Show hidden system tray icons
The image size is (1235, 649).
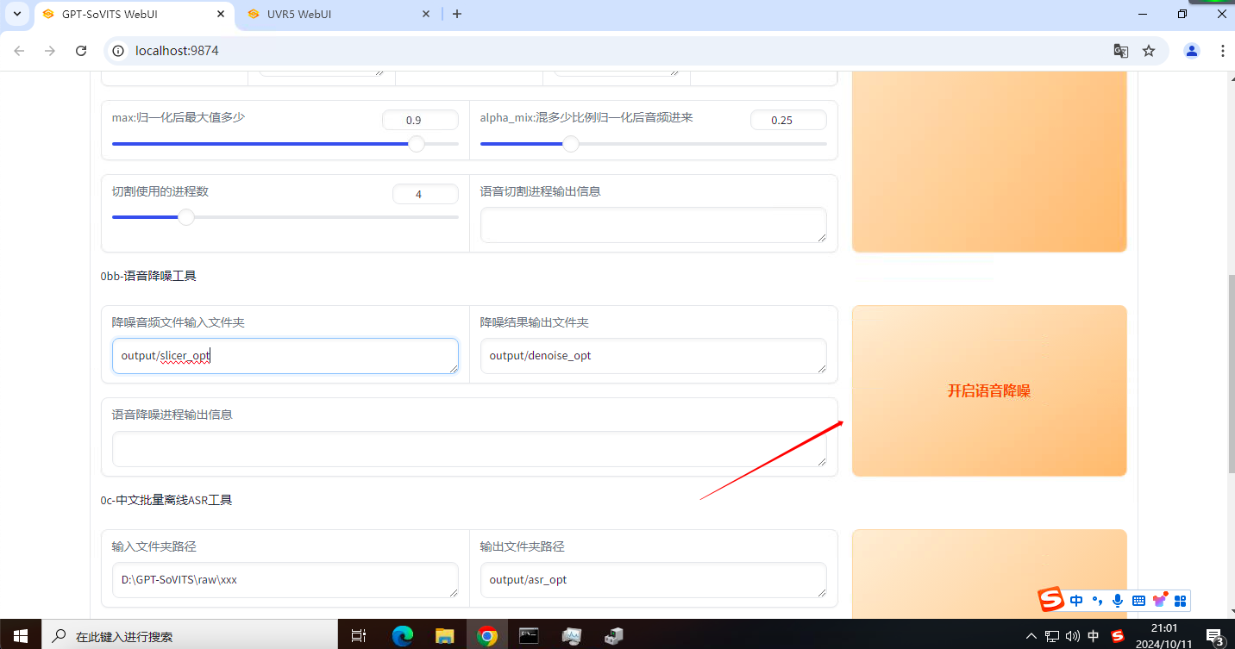1031,636
